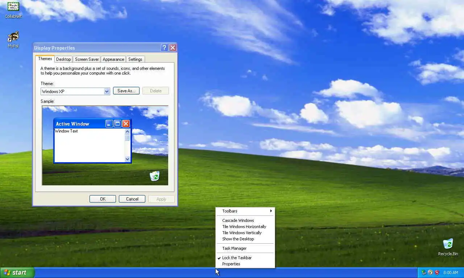
Task: Click the round multicolored tray icon
Action: pyautogui.click(x=430, y=273)
